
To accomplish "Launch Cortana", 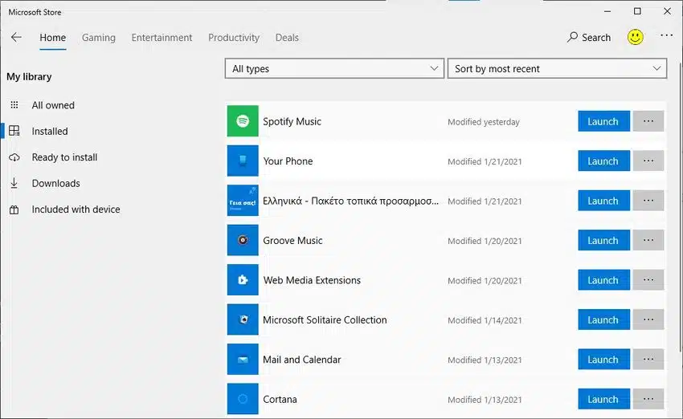I will coord(603,399).
